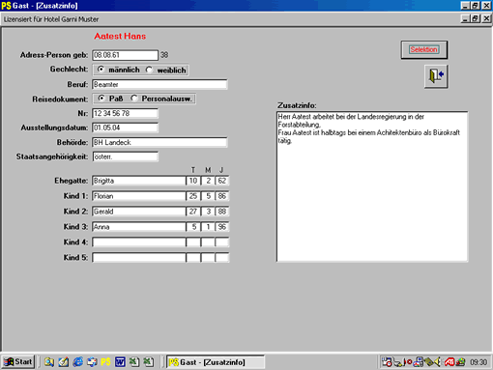The width and height of the screenshot is (493, 370).
Task: Click the empty Kind 5 year field
Action: tap(222, 258)
